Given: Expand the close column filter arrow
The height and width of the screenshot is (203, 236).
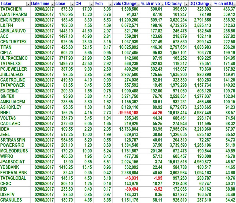Looking at the screenshot, I should 72,4.
